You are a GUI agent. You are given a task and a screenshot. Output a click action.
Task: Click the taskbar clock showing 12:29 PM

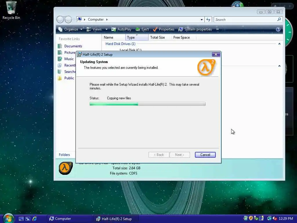coord(286,218)
